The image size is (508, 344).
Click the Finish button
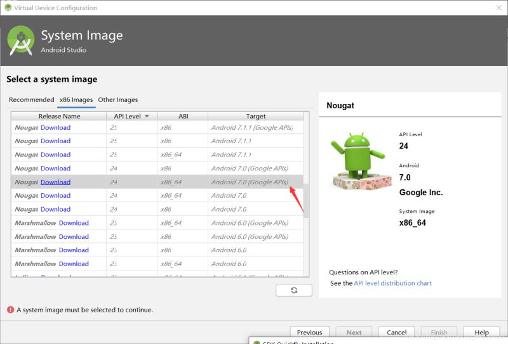(x=439, y=333)
